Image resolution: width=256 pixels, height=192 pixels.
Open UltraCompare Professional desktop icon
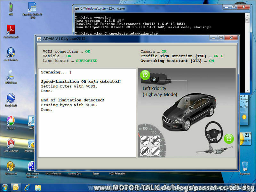coord(32,170)
